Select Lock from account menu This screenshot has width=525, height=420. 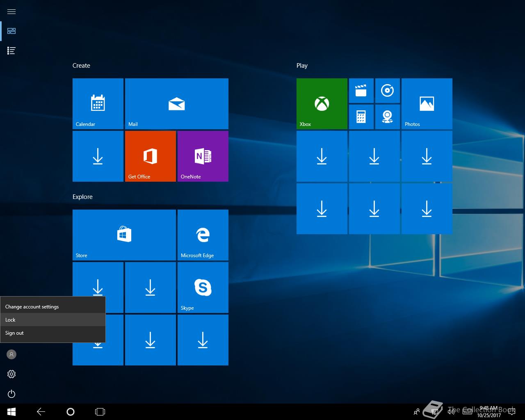pos(53,320)
